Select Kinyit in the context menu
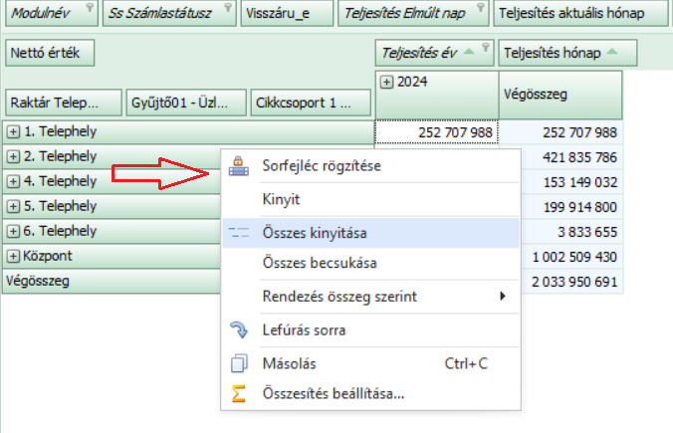The width and height of the screenshot is (673, 433). [x=282, y=199]
